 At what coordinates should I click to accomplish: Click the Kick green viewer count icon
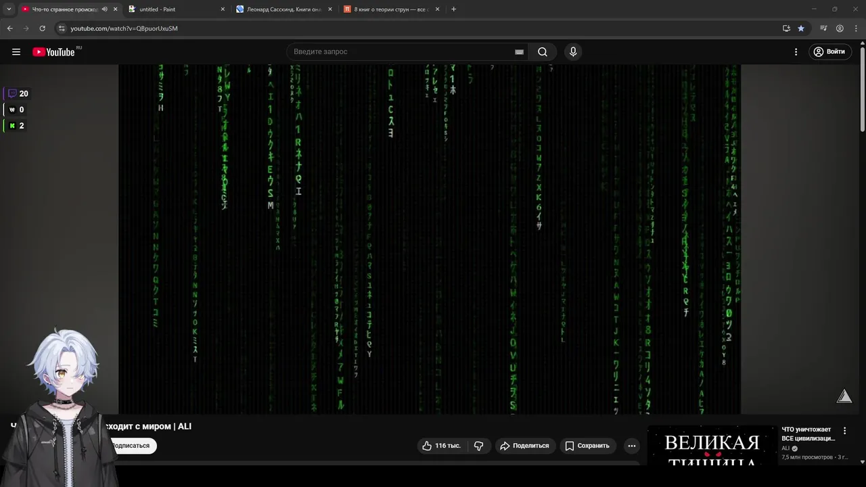coord(12,126)
